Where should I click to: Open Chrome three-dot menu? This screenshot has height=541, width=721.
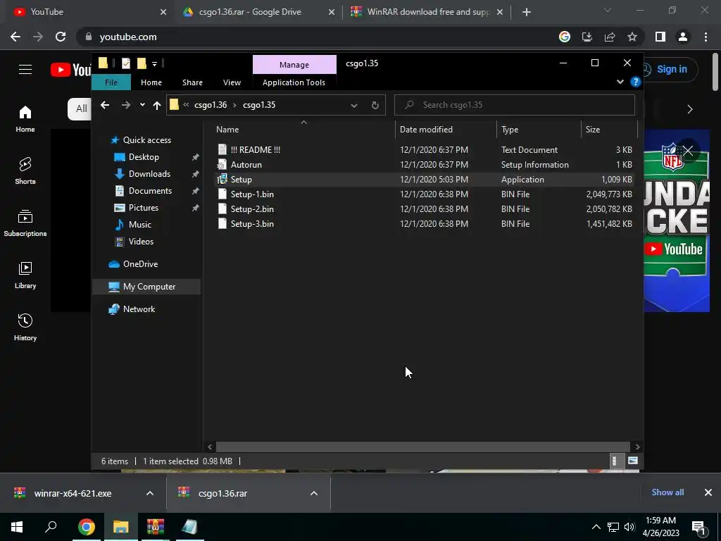point(706,37)
